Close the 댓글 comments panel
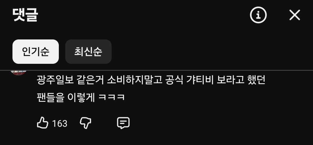 tap(295, 15)
